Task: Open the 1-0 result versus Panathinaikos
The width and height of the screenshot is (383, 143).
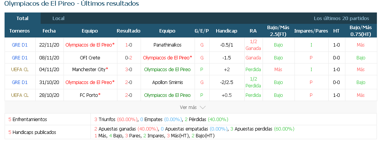Action: coord(128,45)
